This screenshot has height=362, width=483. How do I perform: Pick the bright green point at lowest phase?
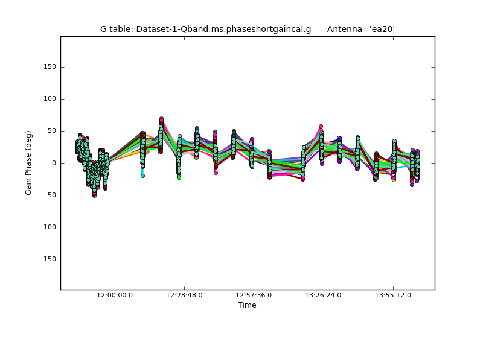pos(179,177)
